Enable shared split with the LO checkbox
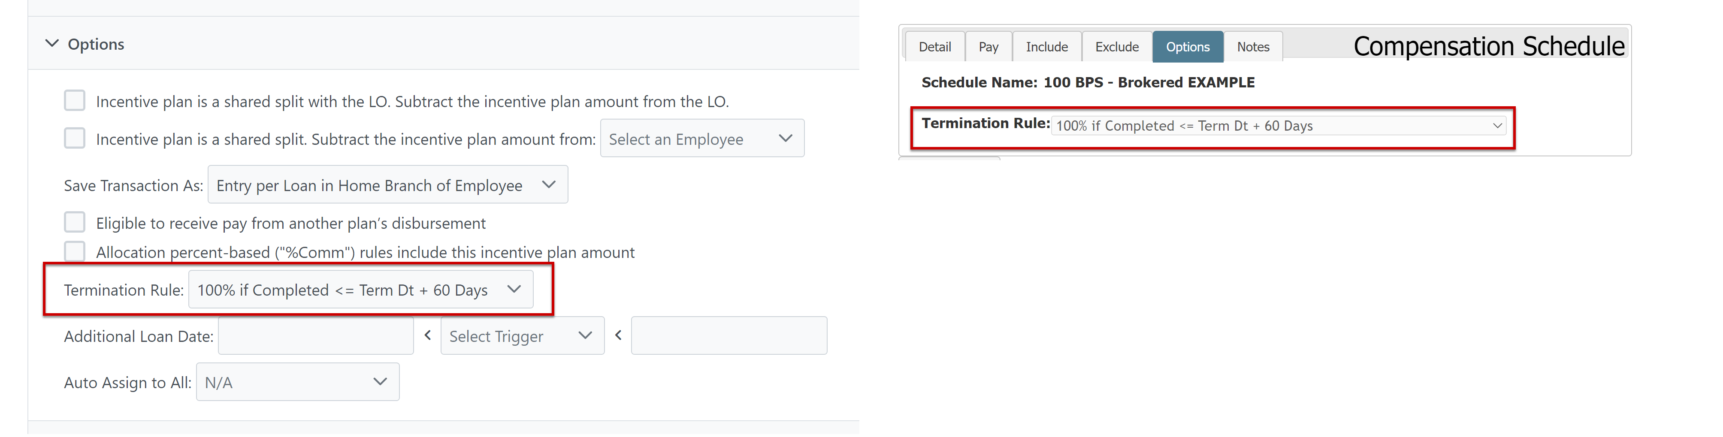This screenshot has height=437, width=1723. [75, 100]
